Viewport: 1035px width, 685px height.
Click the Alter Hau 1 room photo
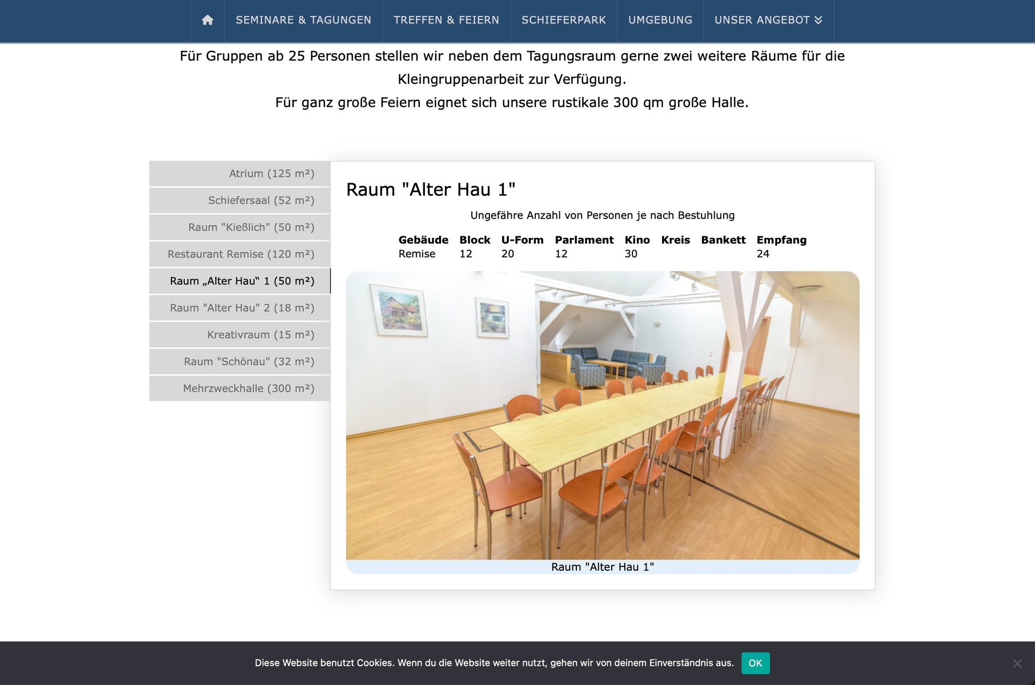click(x=603, y=415)
